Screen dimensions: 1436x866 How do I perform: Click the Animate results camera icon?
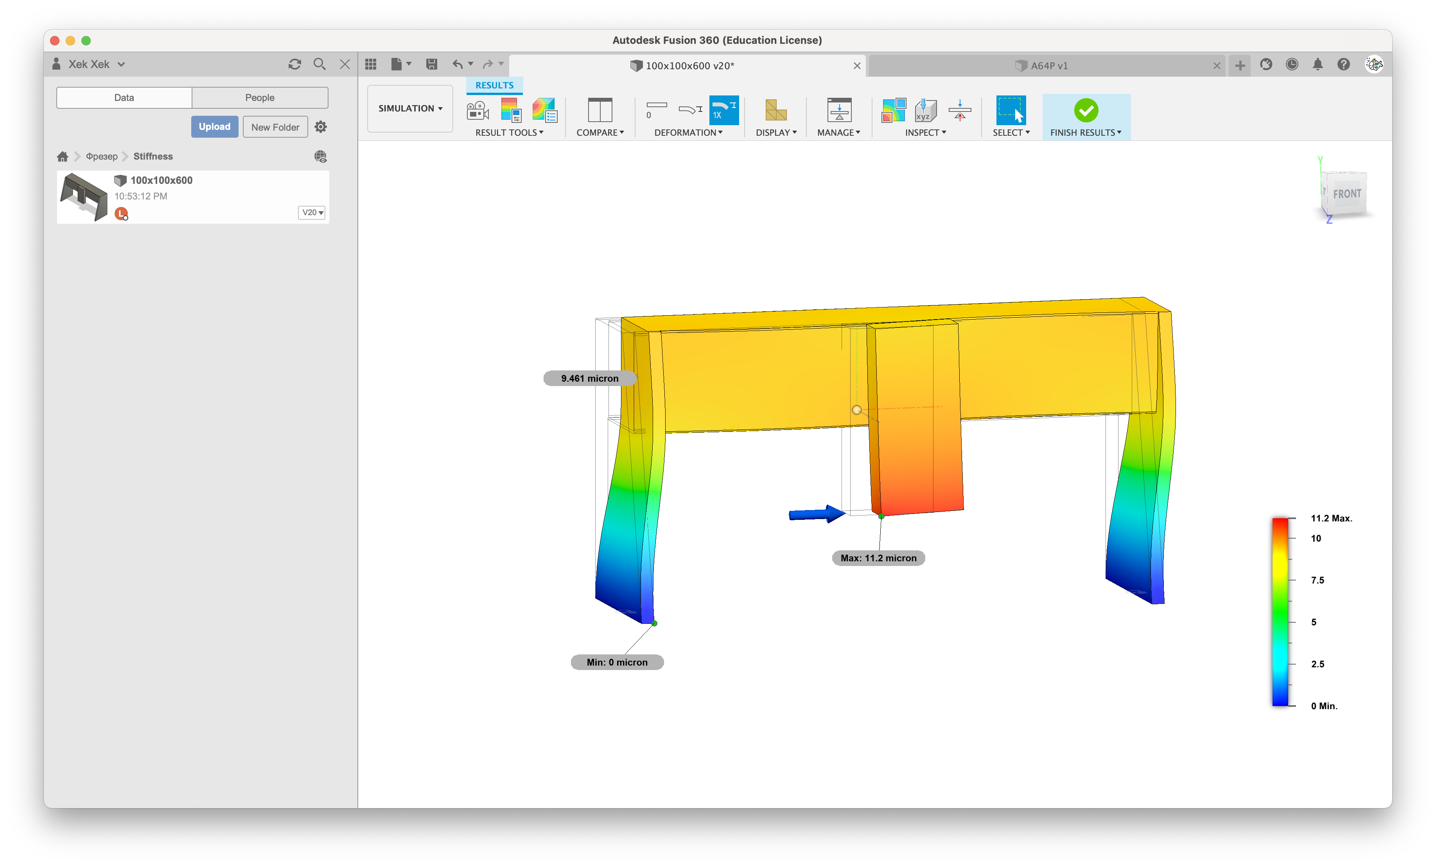(x=477, y=110)
